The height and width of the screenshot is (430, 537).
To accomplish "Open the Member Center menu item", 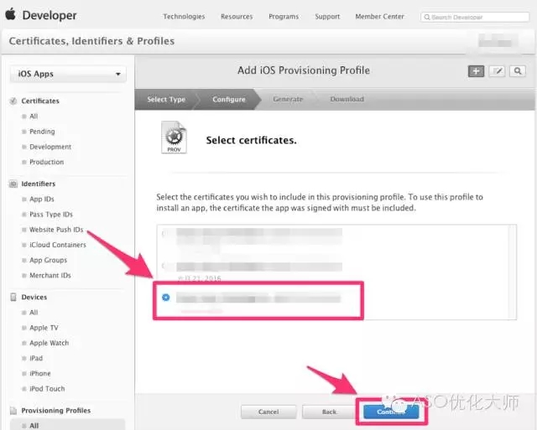I will (x=379, y=17).
